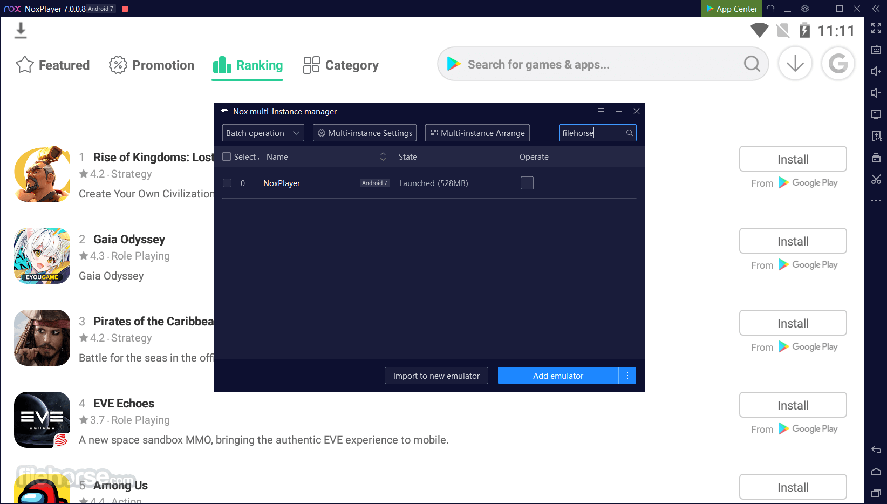This screenshot has width=887, height=504.
Task: Open Rise of Kingdoms app thumbnail
Action: point(42,174)
